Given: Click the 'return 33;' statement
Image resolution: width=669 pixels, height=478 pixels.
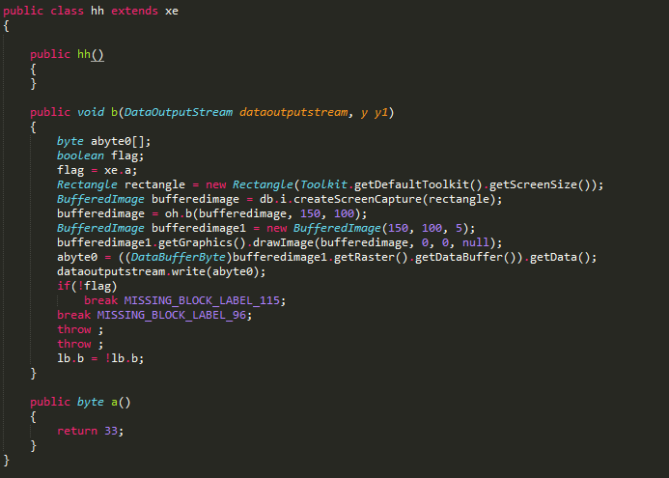Looking at the screenshot, I should (x=91, y=431).
